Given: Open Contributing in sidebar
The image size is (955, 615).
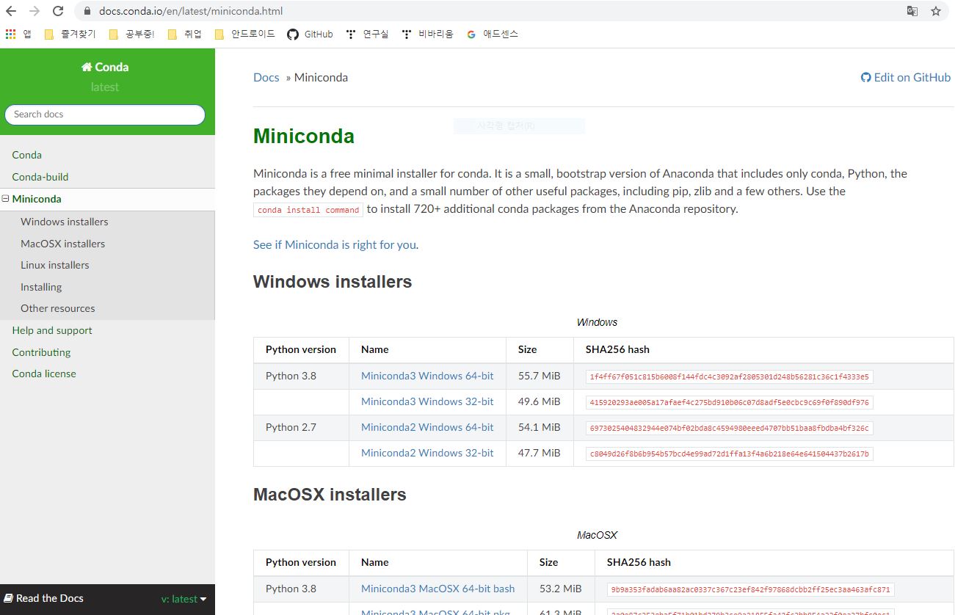Looking at the screenshot, I should [x=41, y=352].
